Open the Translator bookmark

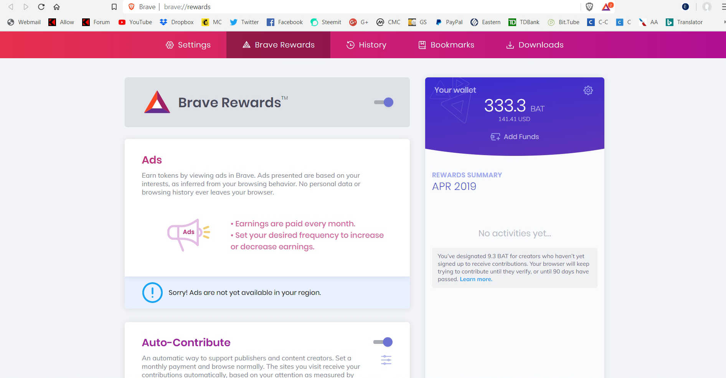tap(684, 22)
